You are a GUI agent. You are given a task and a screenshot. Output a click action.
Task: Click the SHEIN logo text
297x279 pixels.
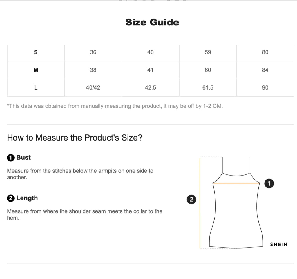[278, 244]
